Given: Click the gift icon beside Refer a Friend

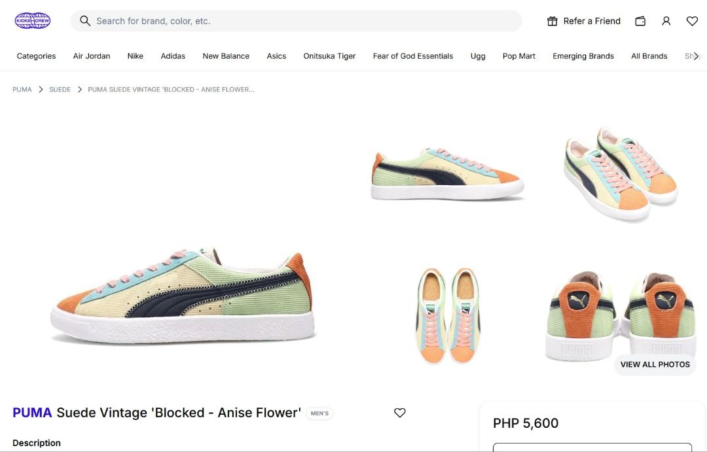Looking at the screenshot, I should (552, 20).
